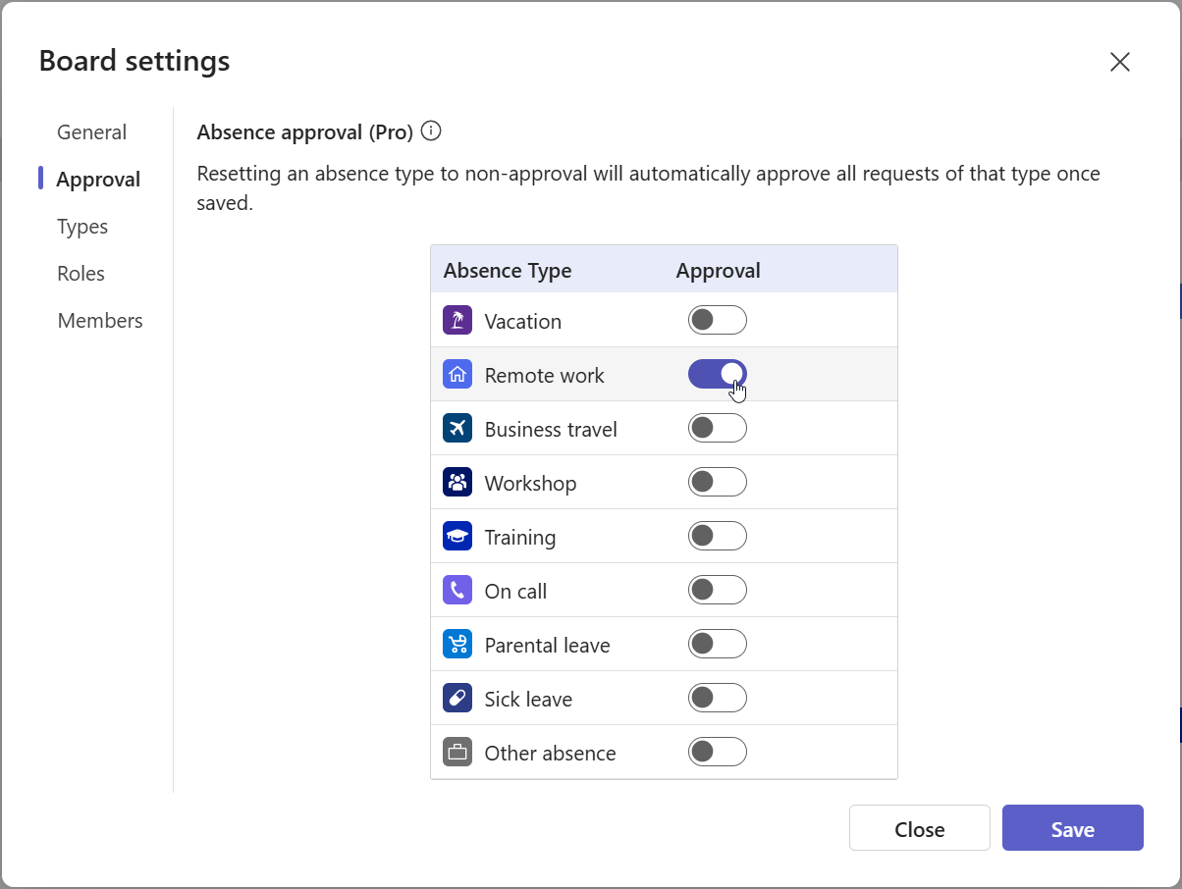Select the Business travel label
The width and height of the screenshot is (1182, 889).
[551, 430]
